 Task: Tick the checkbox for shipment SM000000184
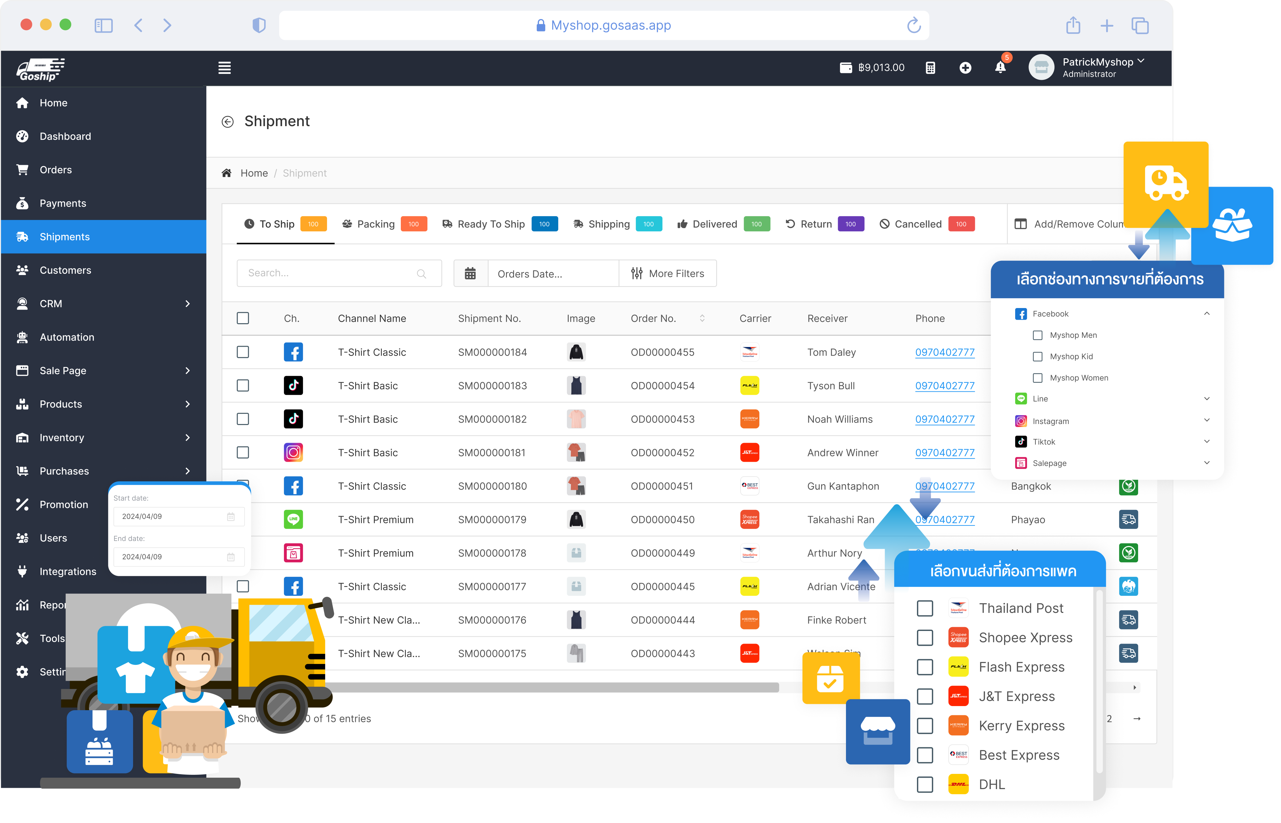click(x=242, y=352)
